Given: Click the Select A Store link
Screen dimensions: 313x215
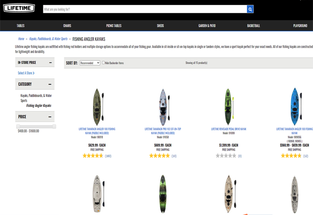Looking at the screenshot, I should [x=26, y=73].
